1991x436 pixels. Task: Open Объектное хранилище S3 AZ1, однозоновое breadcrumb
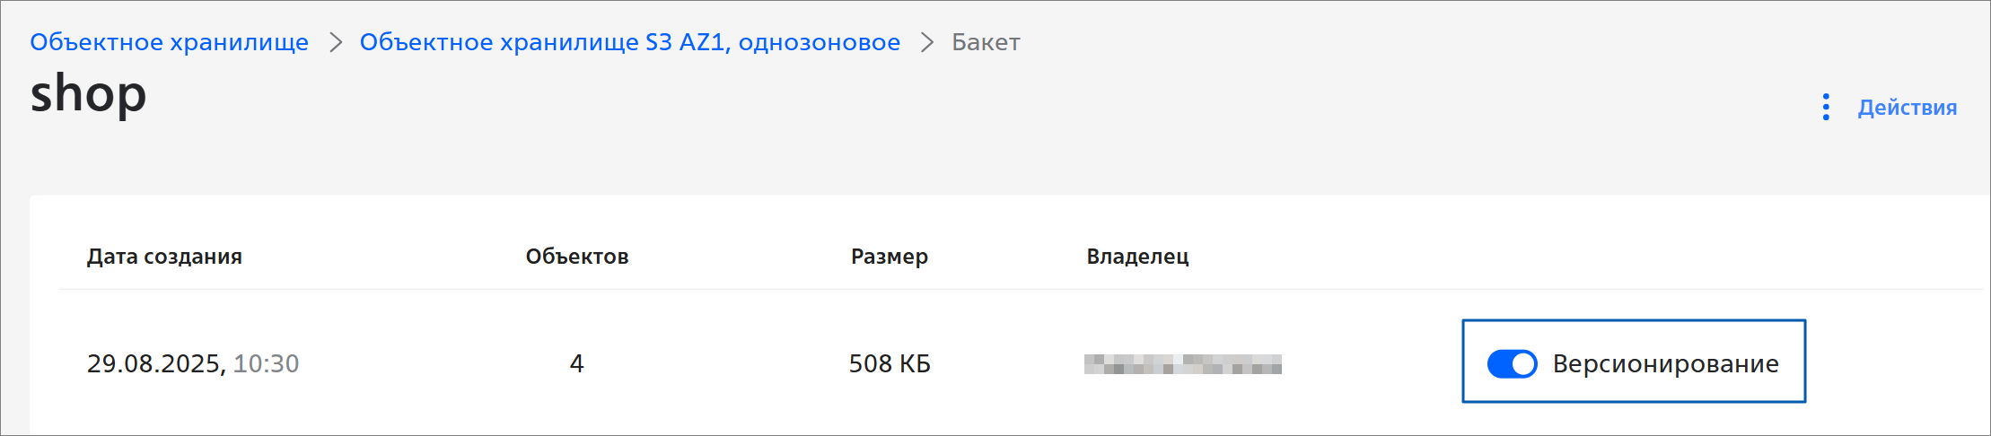tap(629, 42)
